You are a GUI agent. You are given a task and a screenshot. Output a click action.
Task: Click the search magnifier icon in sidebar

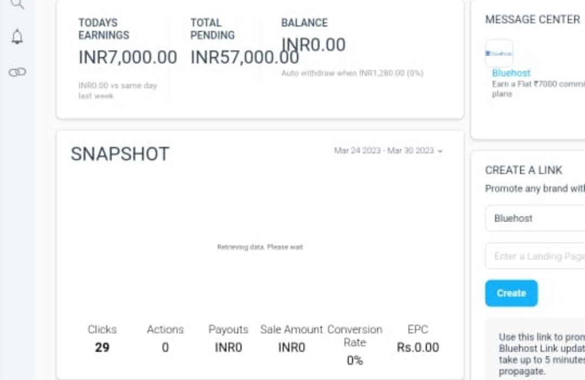tap(17, 4)
